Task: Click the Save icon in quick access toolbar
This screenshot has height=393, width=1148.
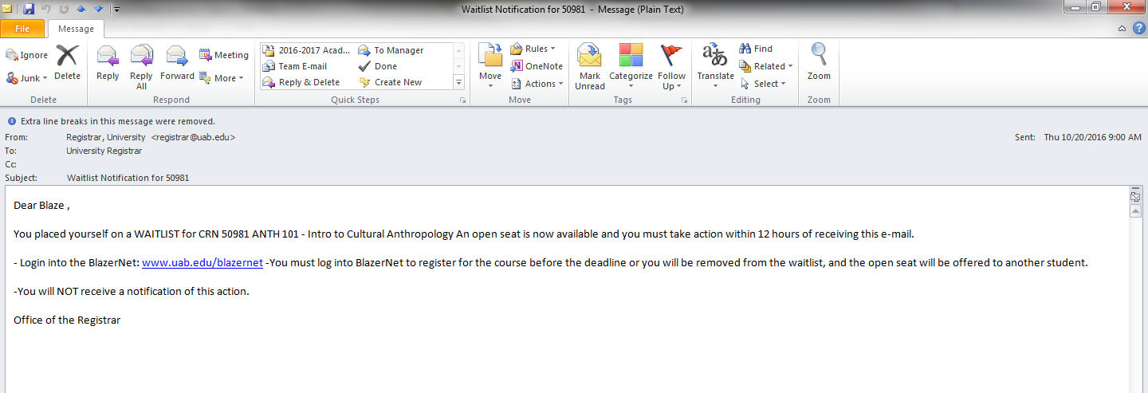Action: coord(29,9)
